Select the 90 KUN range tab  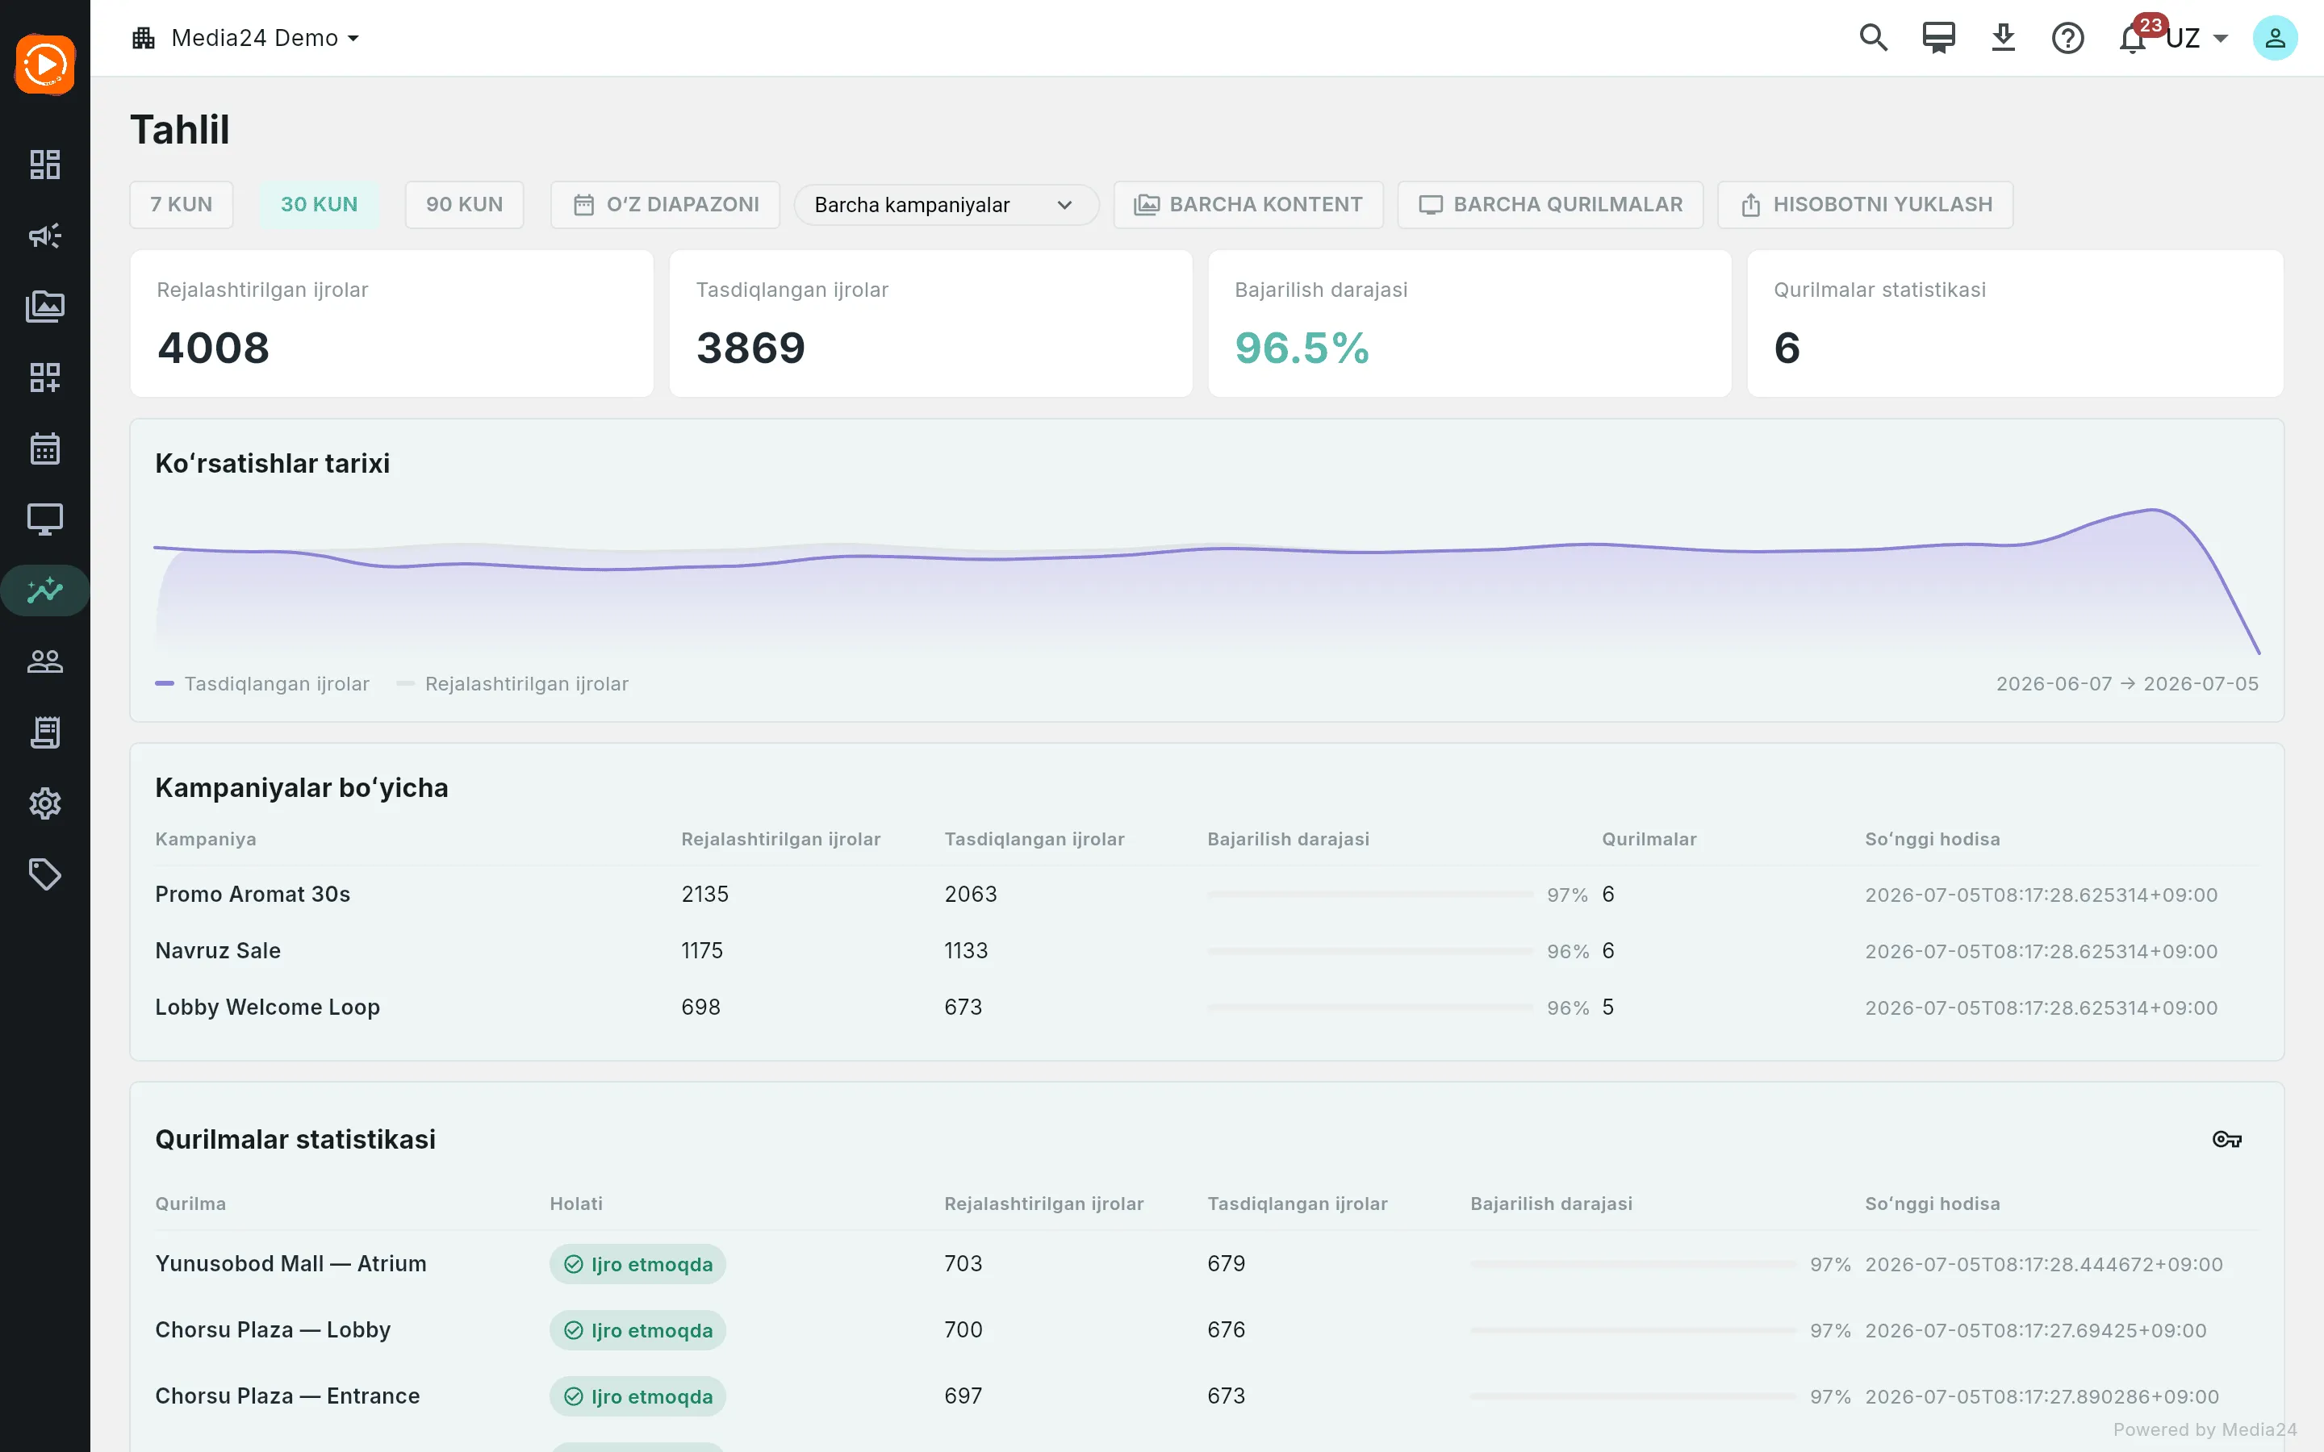tap(465, 205)
